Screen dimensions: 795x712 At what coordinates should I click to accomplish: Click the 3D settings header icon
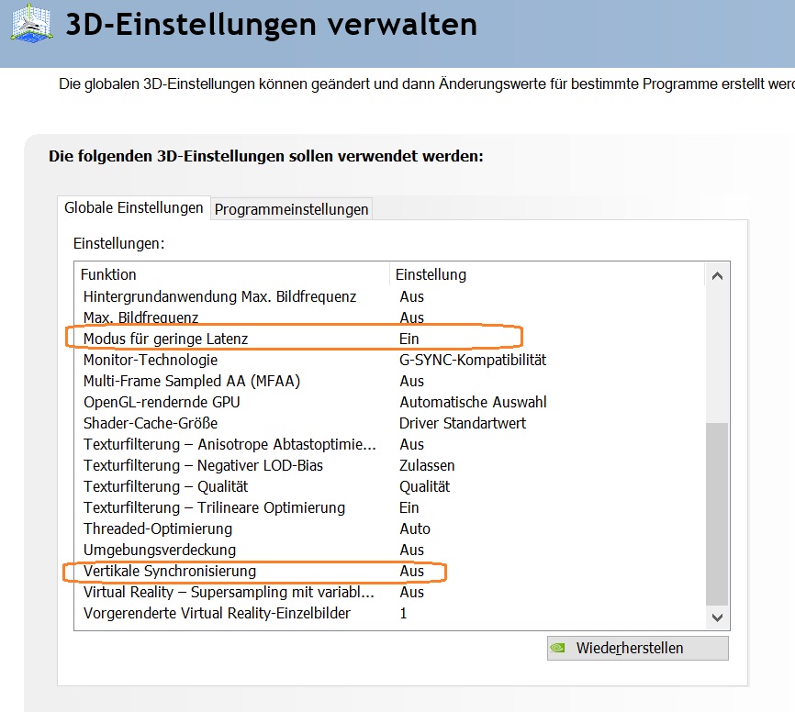(x=31, y=24)
